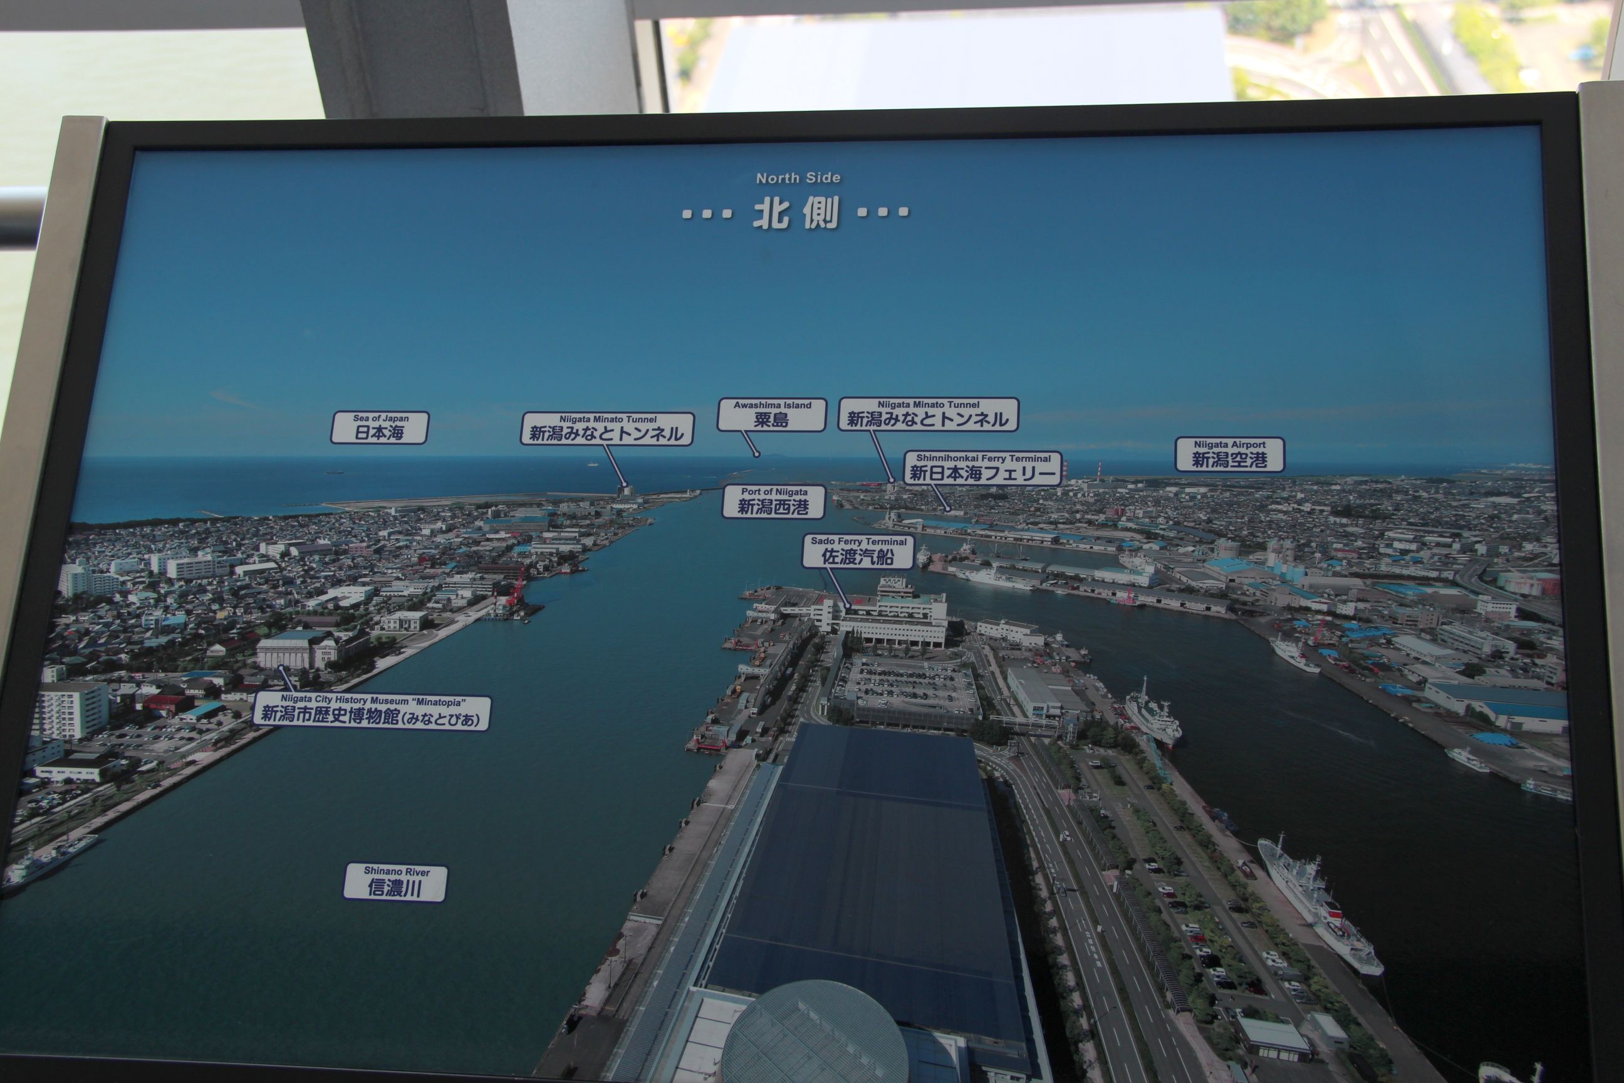
Task: Click the "Shinano River" label
Action: (395, 882)
